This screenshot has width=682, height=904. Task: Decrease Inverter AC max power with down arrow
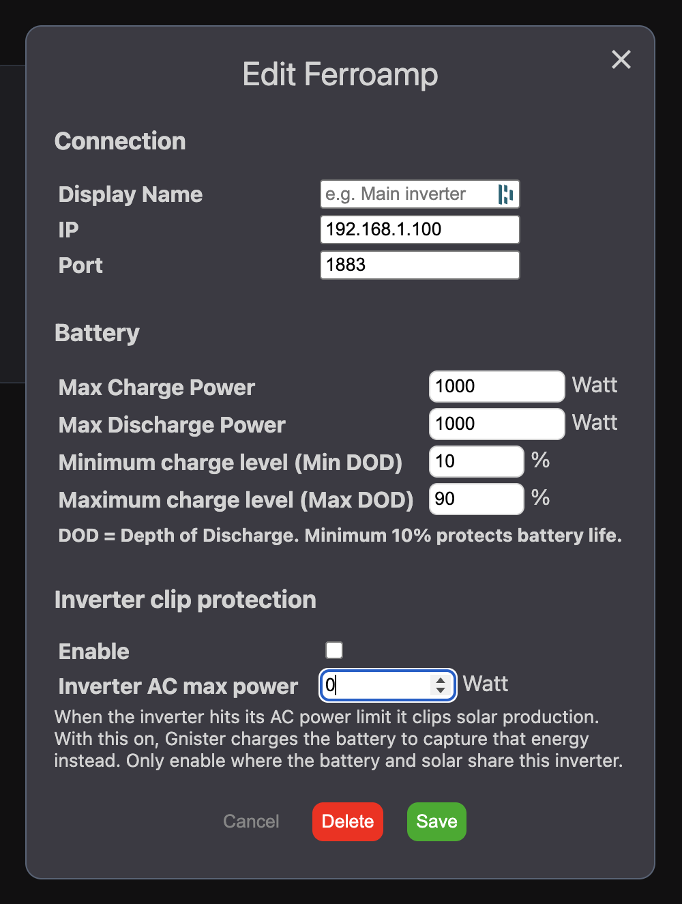click(441, 690)
